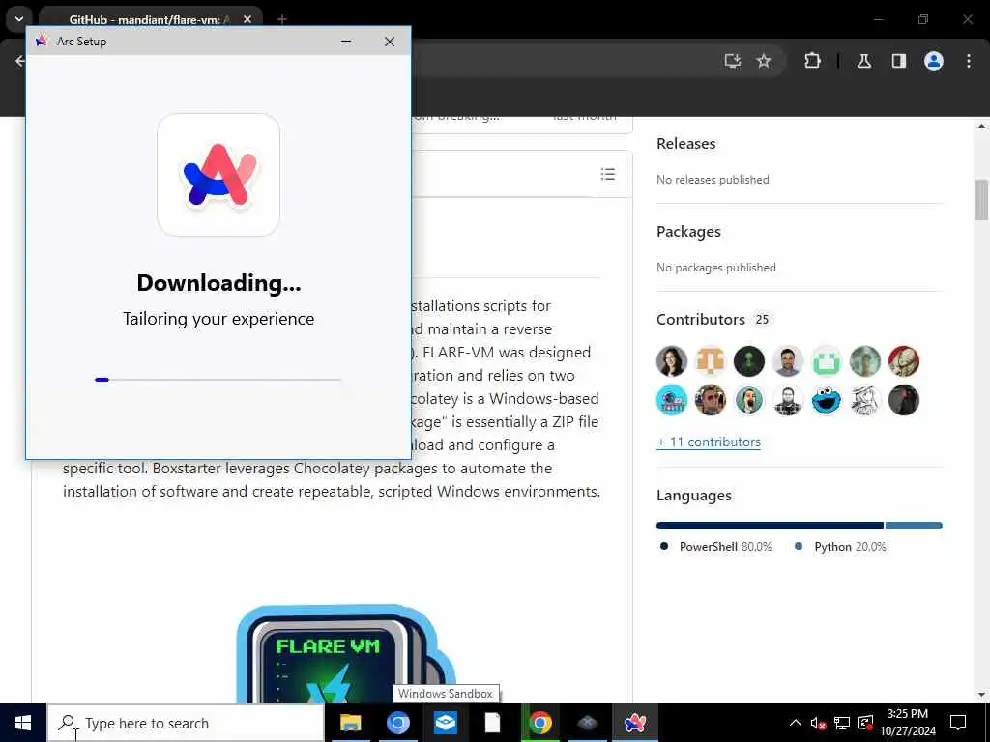Open a new Chrome tab
990x742 pixels.
281,19
